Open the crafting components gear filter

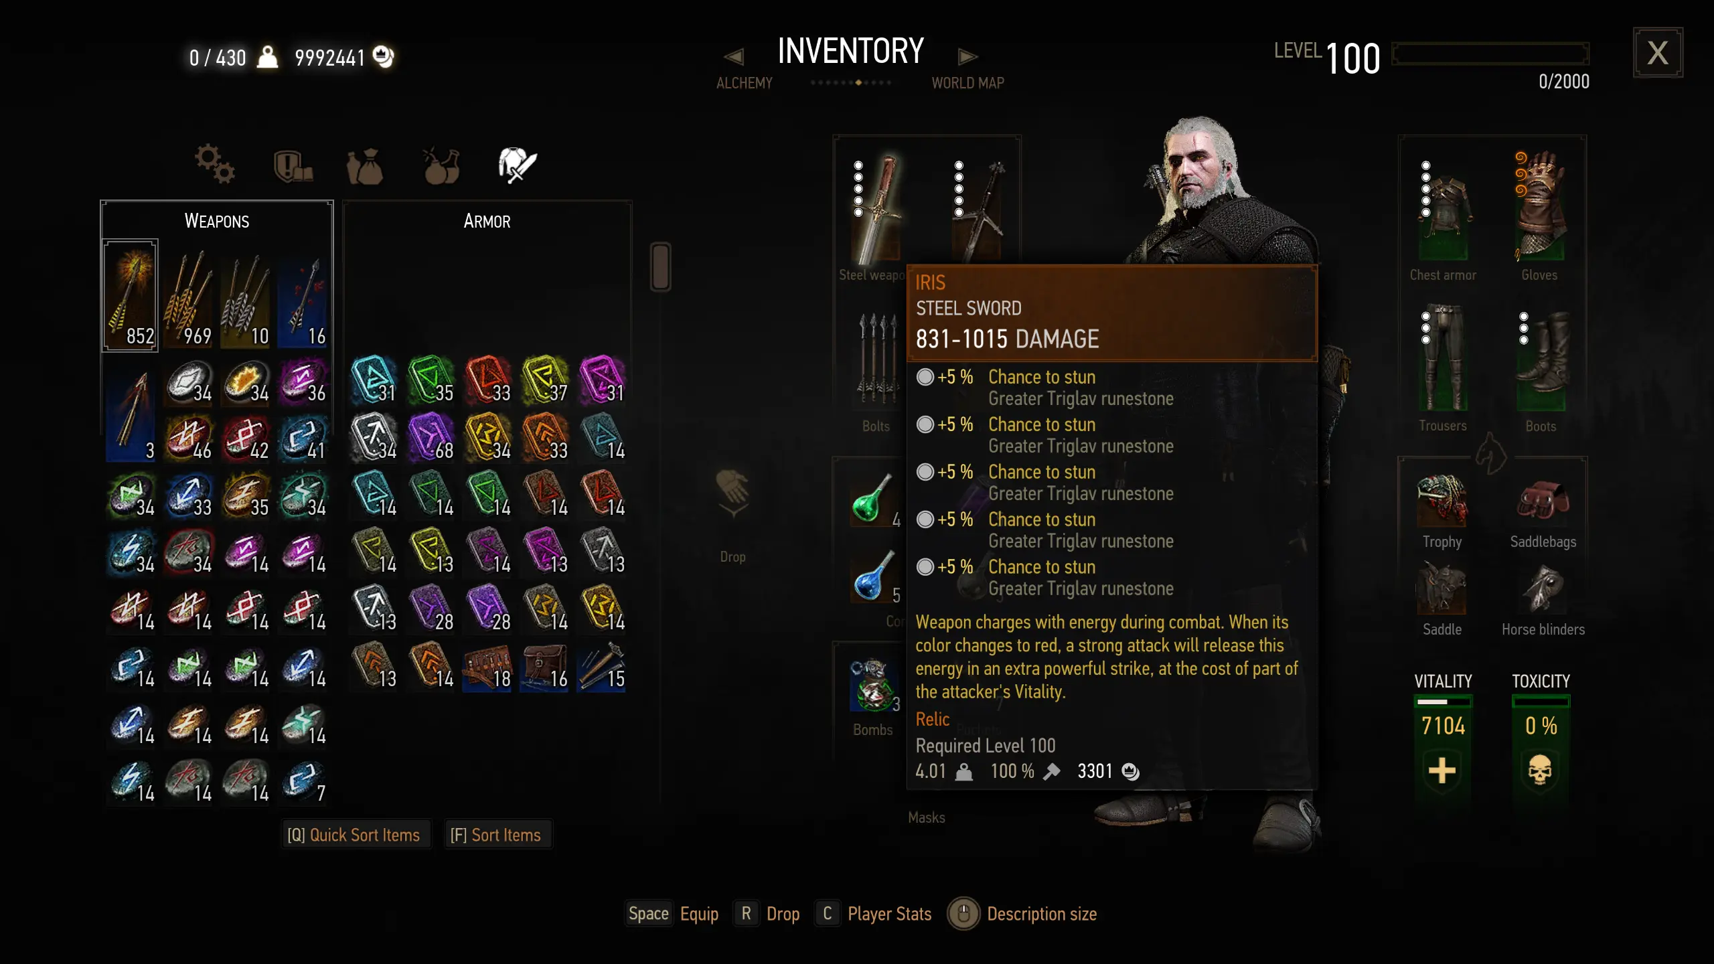(215, 164)
